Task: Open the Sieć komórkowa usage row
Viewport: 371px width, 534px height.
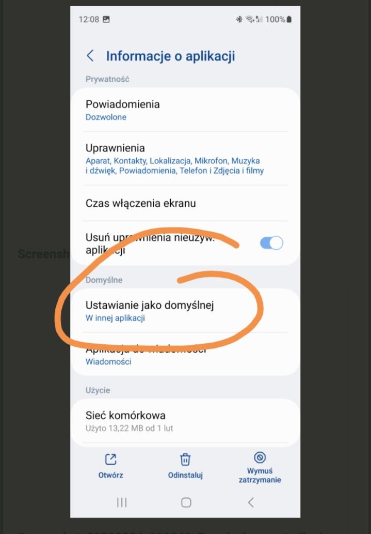Action: (x=185, y=421)
